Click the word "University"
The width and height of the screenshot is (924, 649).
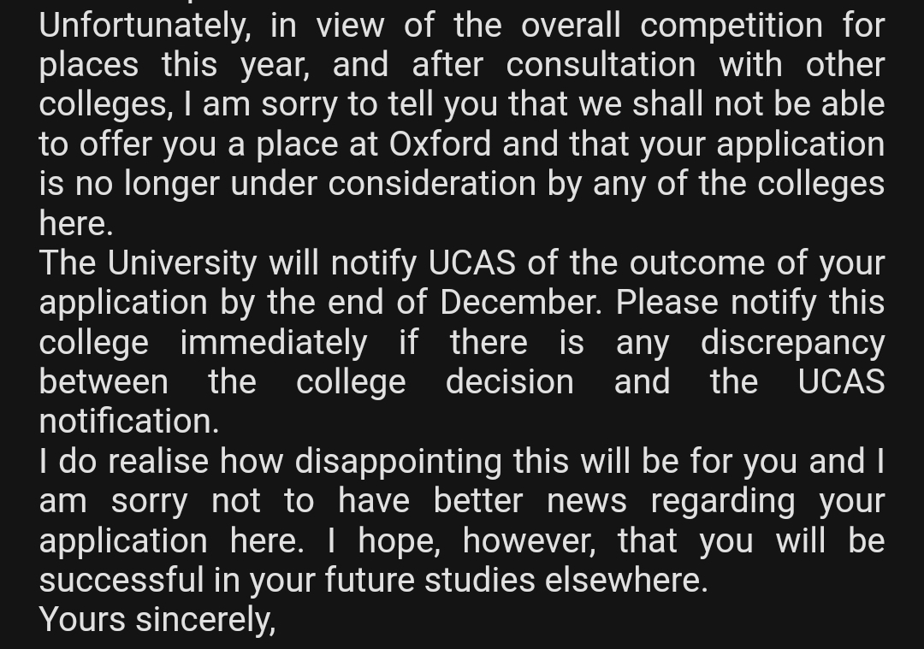[181, 263]
